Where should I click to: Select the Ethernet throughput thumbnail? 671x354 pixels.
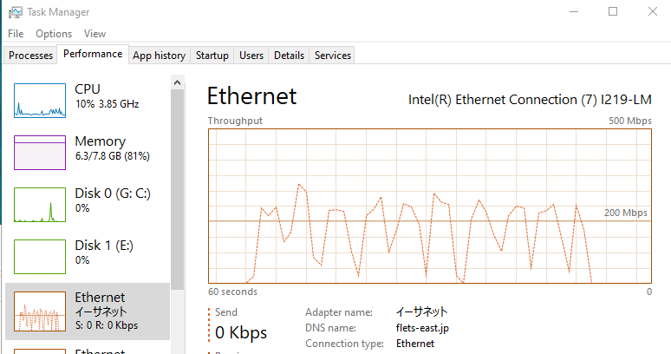[x=40, y=311]
